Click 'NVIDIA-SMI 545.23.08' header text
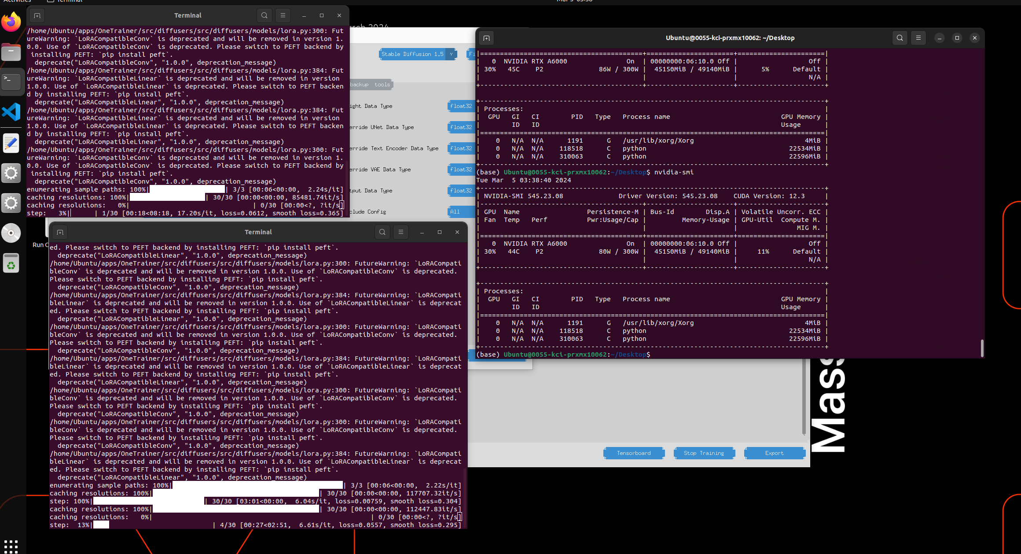Viewport: 1021px width, 554px height. (x=523, y=196)
